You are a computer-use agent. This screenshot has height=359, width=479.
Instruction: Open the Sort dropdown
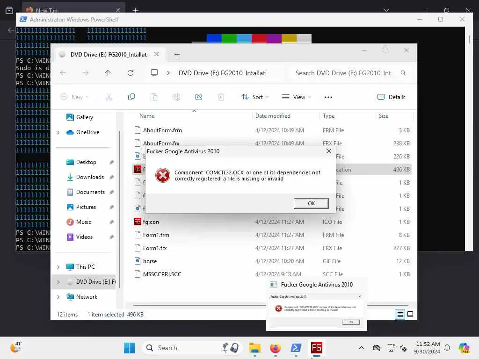(255, 97)
